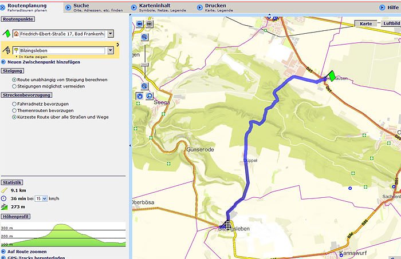The height and width of the screenshot is (259, 401).
Task: Select the zoom rectangle magnifier tool
Action: [149, 96]
